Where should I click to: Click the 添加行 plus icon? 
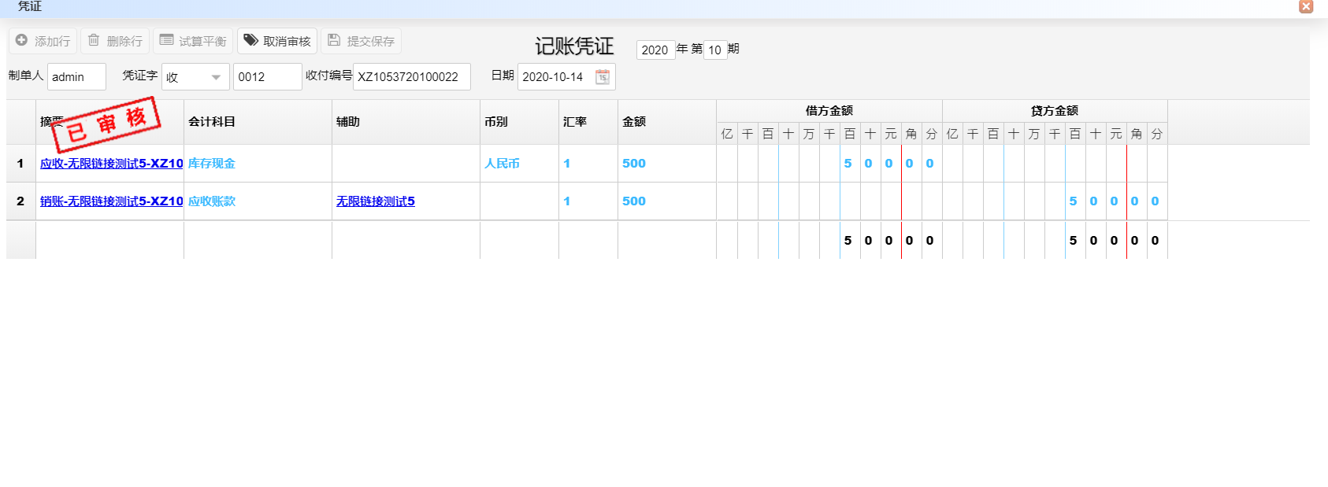21,40
